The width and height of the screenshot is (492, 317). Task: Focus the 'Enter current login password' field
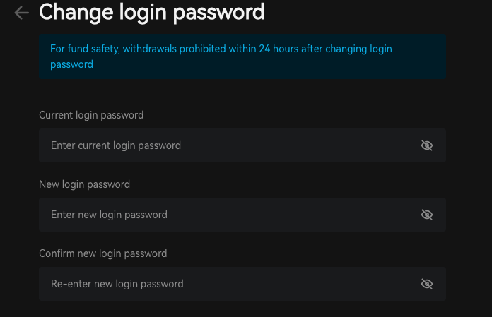click(x=242, y=145)
